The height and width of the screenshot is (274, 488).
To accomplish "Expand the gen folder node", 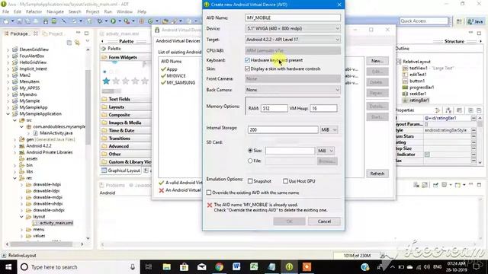I will [15, 139].
